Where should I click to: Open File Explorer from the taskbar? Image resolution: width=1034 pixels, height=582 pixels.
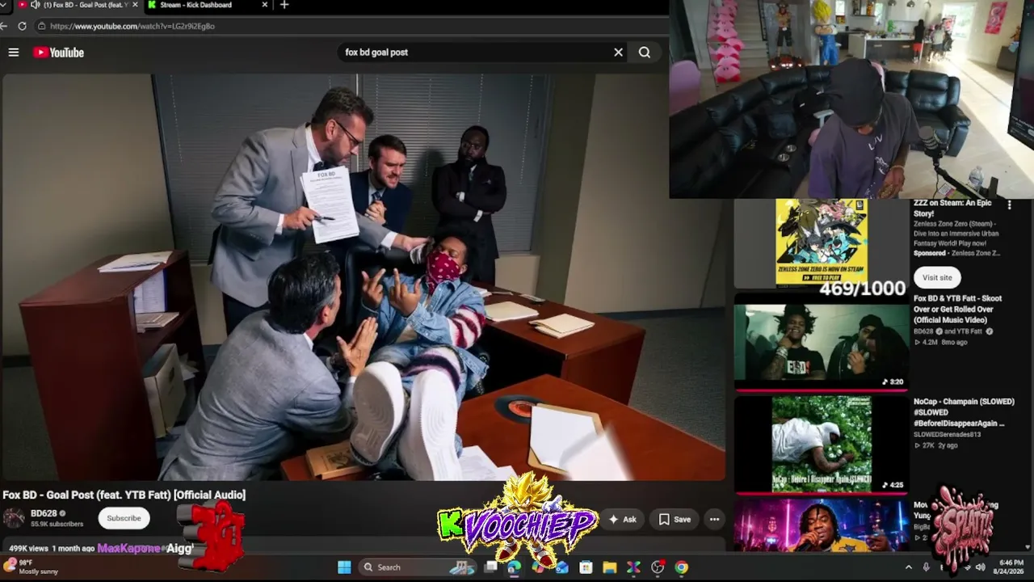(610, 567)
